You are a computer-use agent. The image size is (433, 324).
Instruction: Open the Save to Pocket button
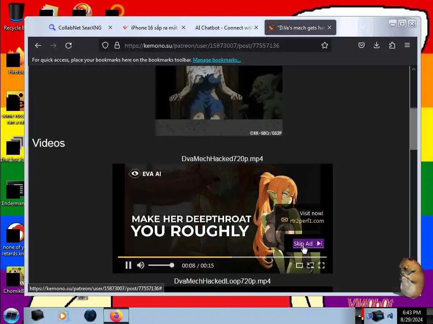point(361,46)
